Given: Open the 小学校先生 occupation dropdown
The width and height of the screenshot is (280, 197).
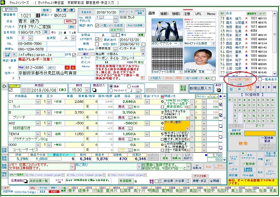Looking at the screenshot, I should tap(116, 49).
